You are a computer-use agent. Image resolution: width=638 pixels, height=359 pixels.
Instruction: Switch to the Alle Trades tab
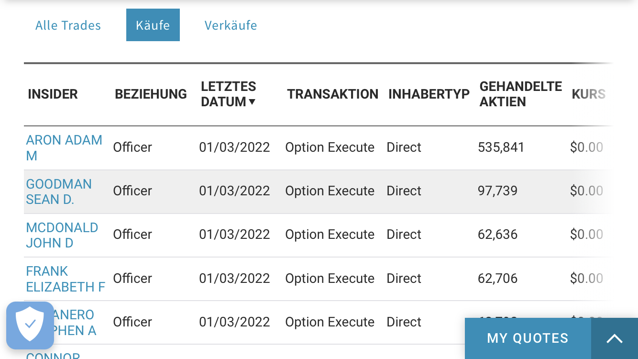[x=67, y=25]
